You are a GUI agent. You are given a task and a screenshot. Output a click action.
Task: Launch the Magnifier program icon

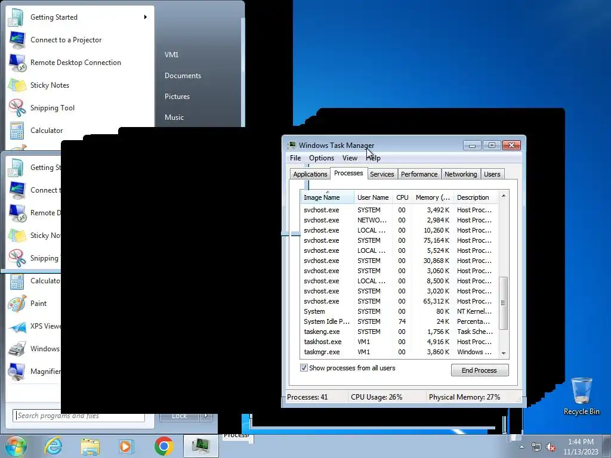point(17,372)
